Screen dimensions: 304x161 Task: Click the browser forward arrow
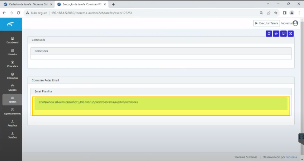11,13
